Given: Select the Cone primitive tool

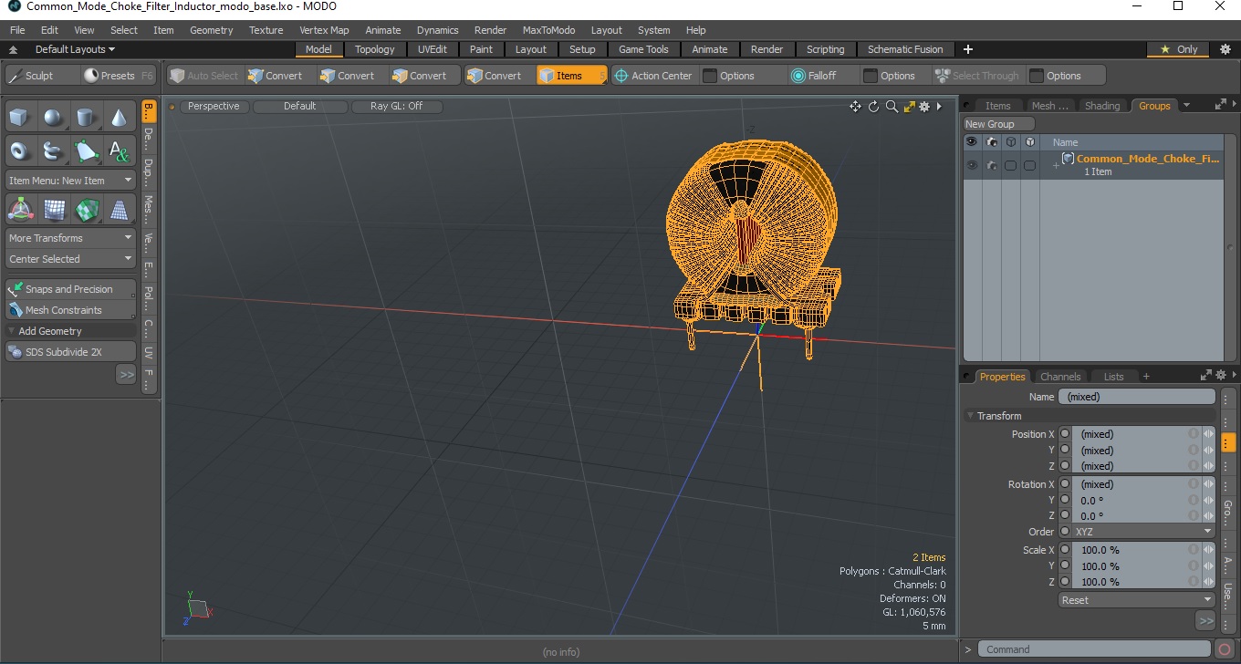Looking at the screenshot, I should [119, 118].
